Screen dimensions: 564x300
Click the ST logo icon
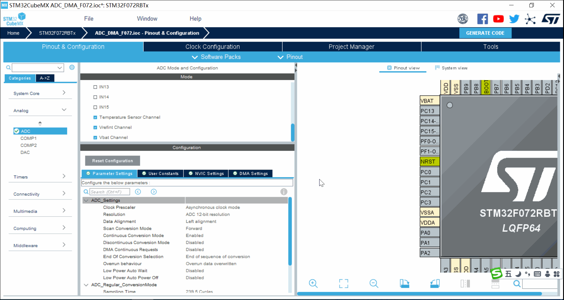coord(551,19)
